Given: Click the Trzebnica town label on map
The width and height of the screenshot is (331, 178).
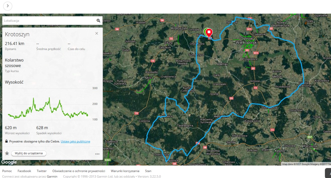Looking at the screenshot, I should 111,142.
